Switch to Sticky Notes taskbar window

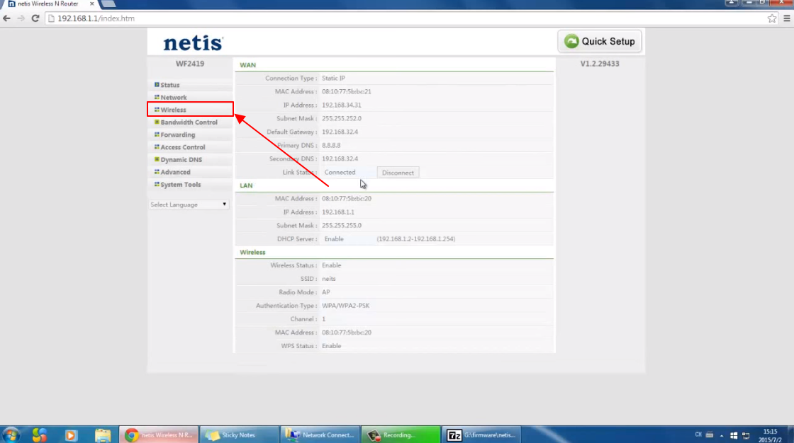coord(239,435)
